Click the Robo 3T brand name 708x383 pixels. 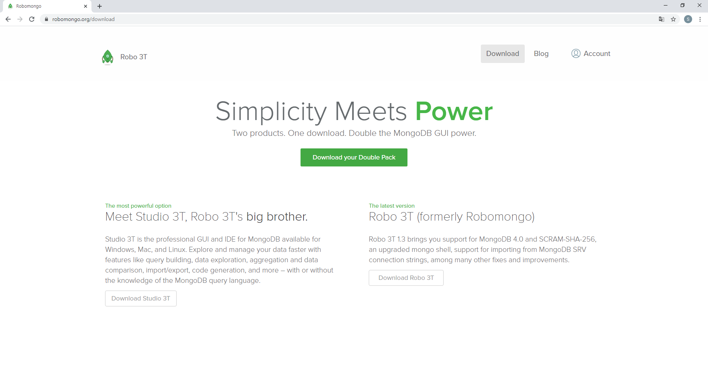[x=133, y=57]
